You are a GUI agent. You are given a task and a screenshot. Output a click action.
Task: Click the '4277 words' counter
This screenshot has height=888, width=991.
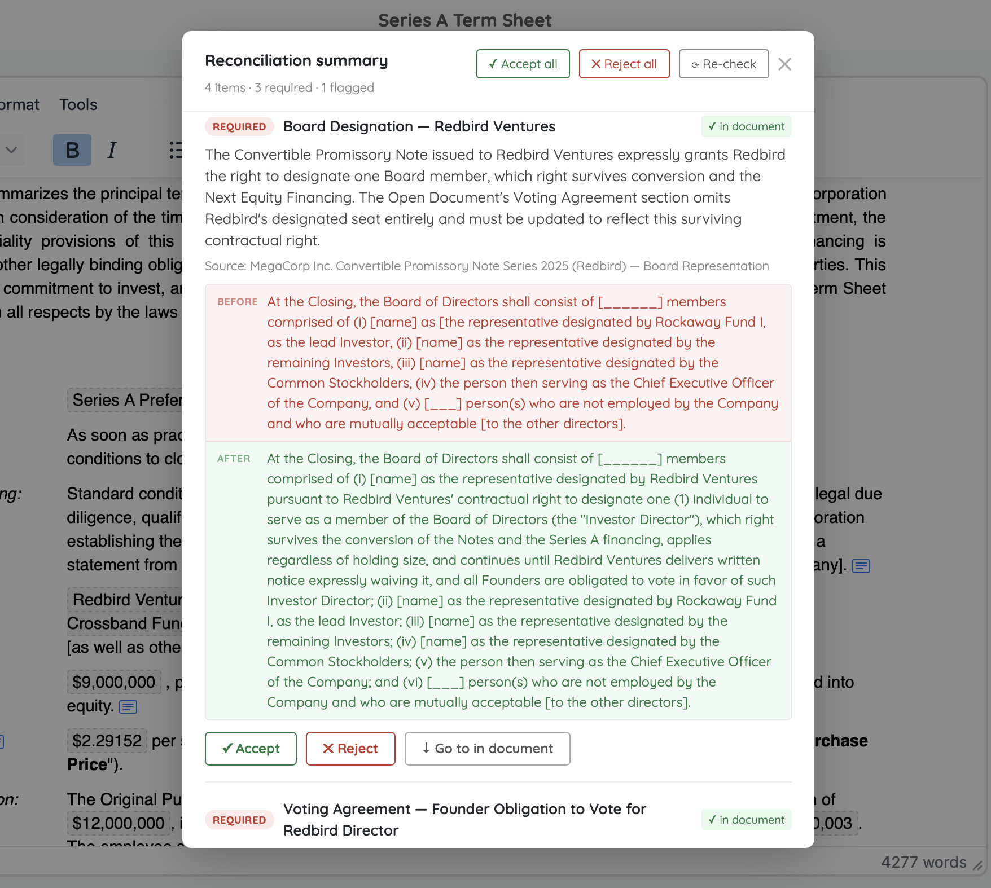[x=924, y=862]
